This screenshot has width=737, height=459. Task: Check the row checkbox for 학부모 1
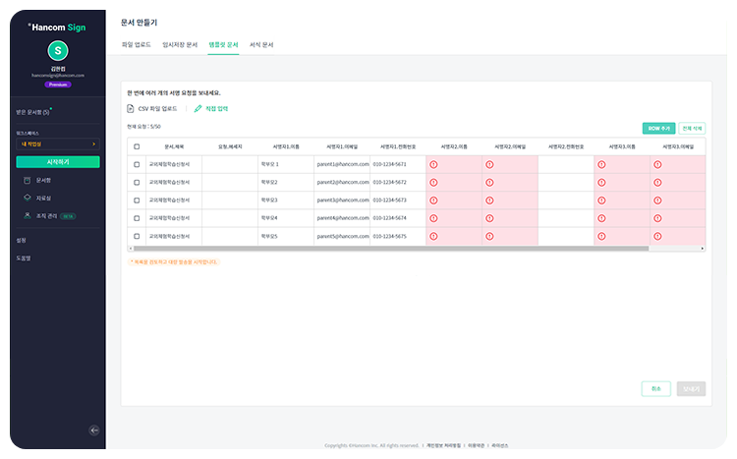[137, 164]
